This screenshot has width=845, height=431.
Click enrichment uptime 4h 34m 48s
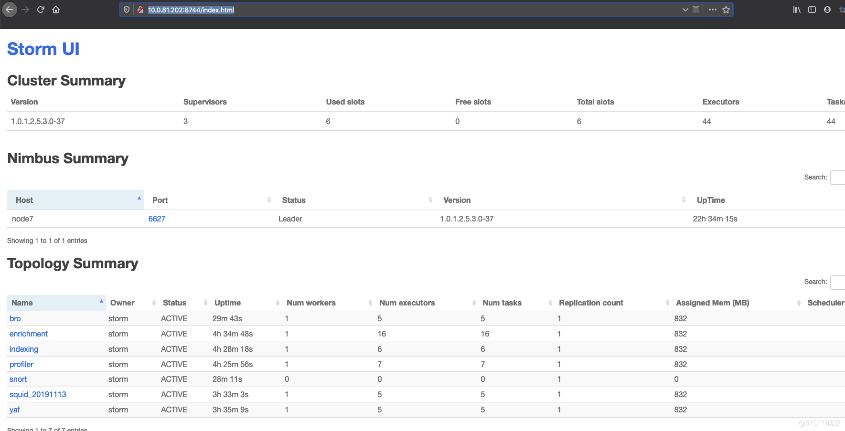click(x=233, y=334)
